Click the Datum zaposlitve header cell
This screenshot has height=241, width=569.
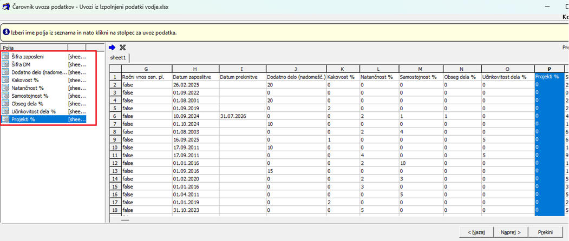pyautogui.click(x=195, y=77)
